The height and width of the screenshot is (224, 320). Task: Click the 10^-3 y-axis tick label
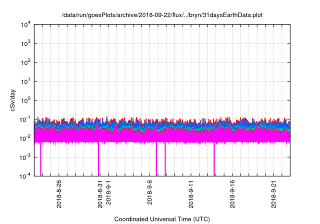click(26, 157)
